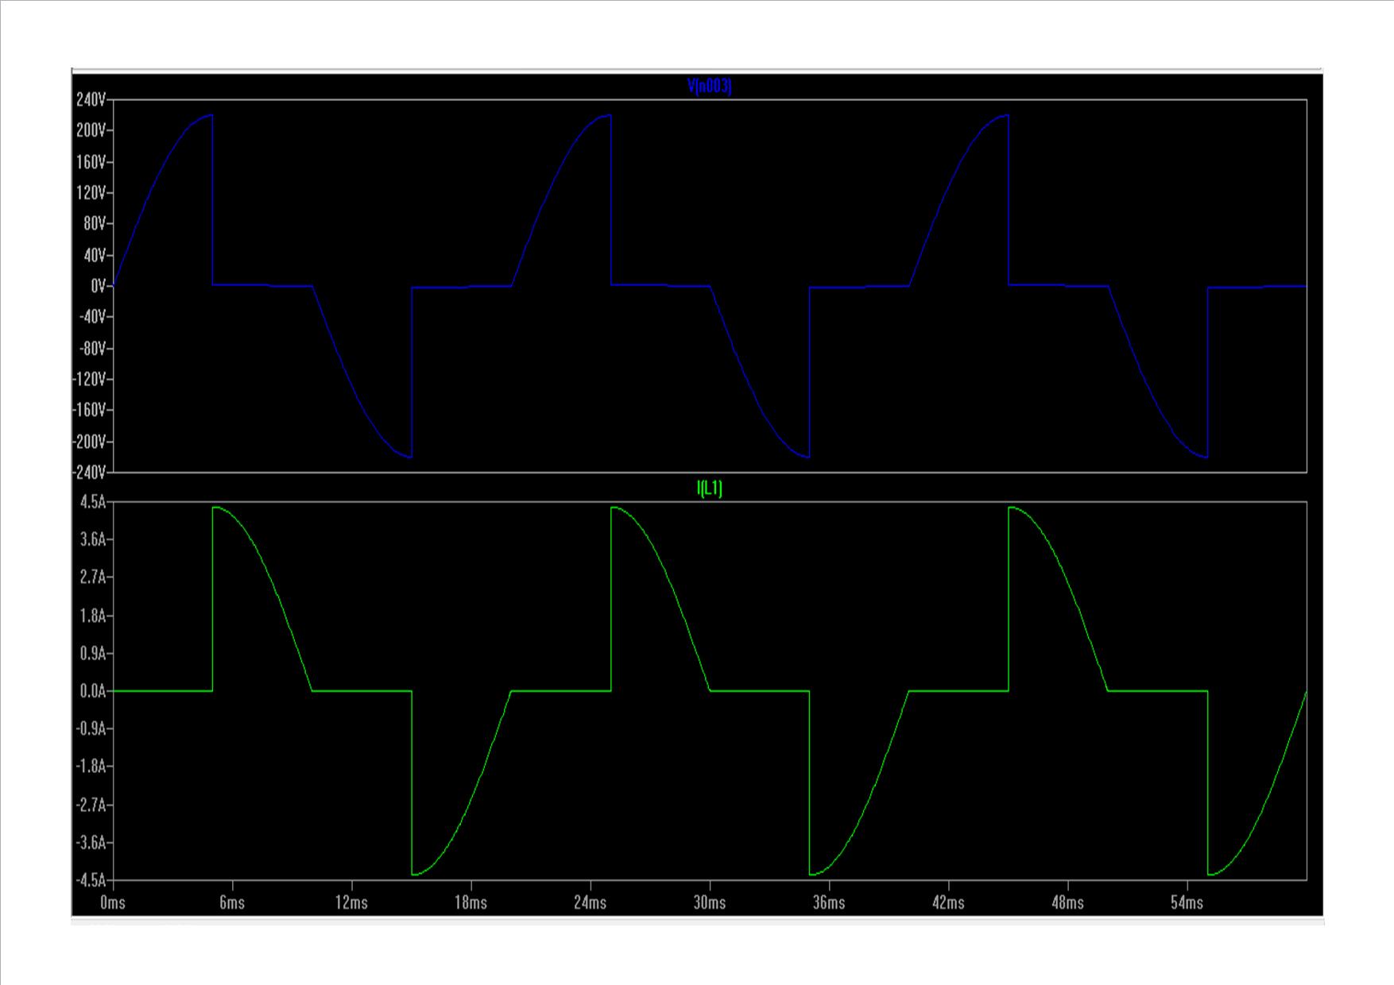
Task: Click the V(n003) trace label
Action: 709,87
